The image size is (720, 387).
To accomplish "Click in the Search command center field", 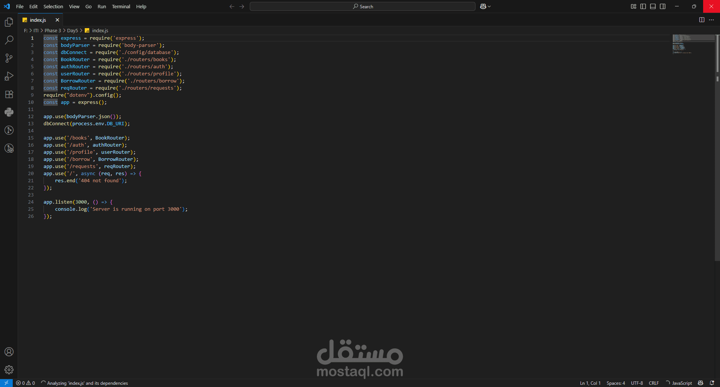I will pos(362,6).
